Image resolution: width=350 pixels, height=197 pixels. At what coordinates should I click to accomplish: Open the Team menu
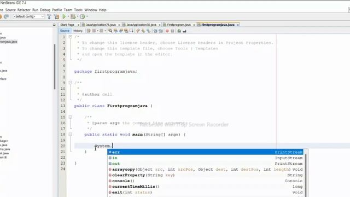(68, 10)
